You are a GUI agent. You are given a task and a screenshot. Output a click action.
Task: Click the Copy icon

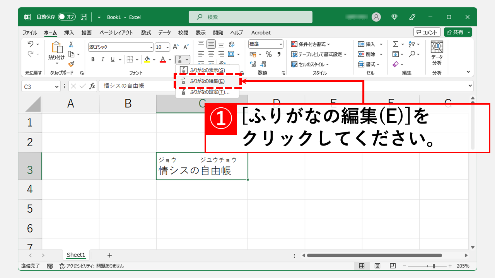71,54
